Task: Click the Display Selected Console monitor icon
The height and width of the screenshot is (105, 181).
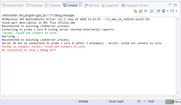Action: tap(164, 11)
